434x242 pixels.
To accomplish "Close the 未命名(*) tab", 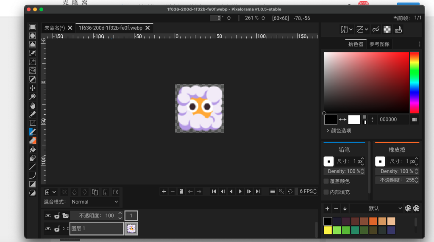I will 70,28.
